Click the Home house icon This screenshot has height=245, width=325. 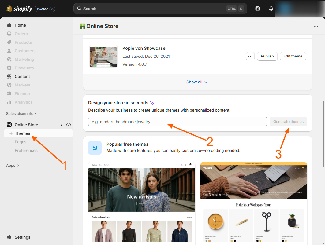click(x=9, y=25)
